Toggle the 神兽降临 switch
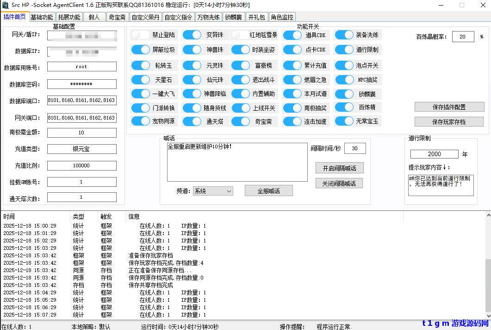The width and height of the screenshot is (491, 330). [192, 94]
